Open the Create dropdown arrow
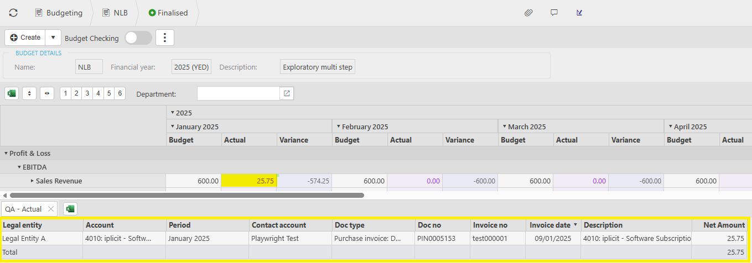 click(x=53, y=38)
